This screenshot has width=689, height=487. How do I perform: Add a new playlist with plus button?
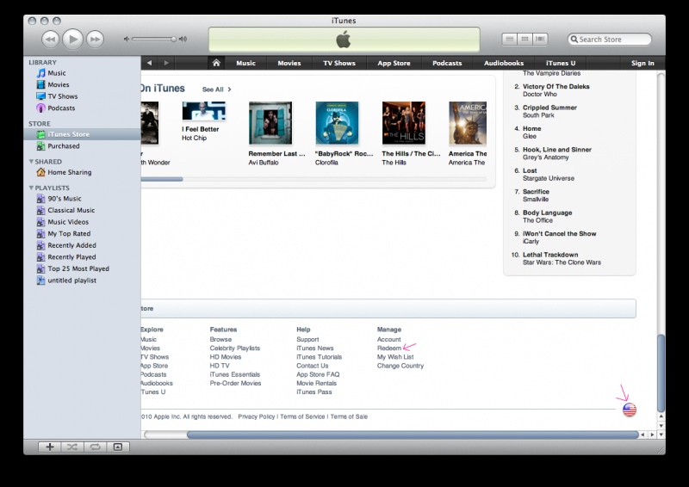50,447
